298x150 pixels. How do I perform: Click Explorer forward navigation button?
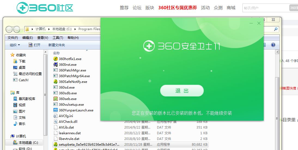17,29
